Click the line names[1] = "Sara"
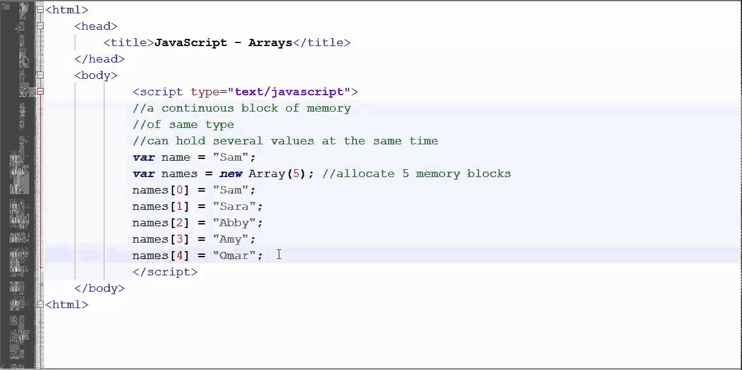 198,206
